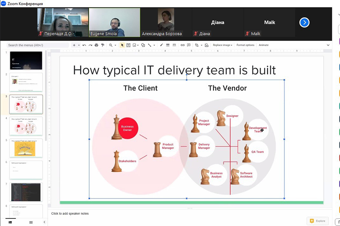Select the Text box tool

128,45
